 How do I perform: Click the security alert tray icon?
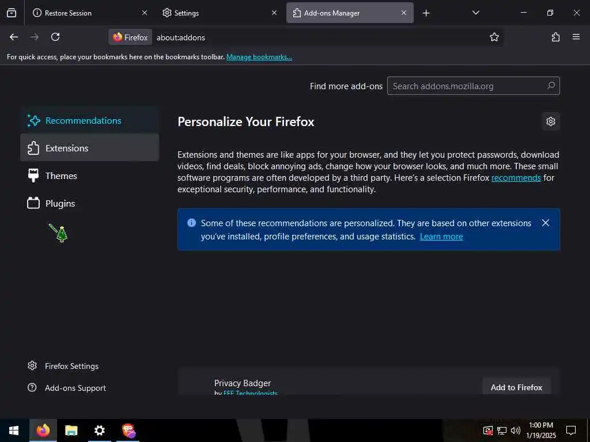(488, 430)
